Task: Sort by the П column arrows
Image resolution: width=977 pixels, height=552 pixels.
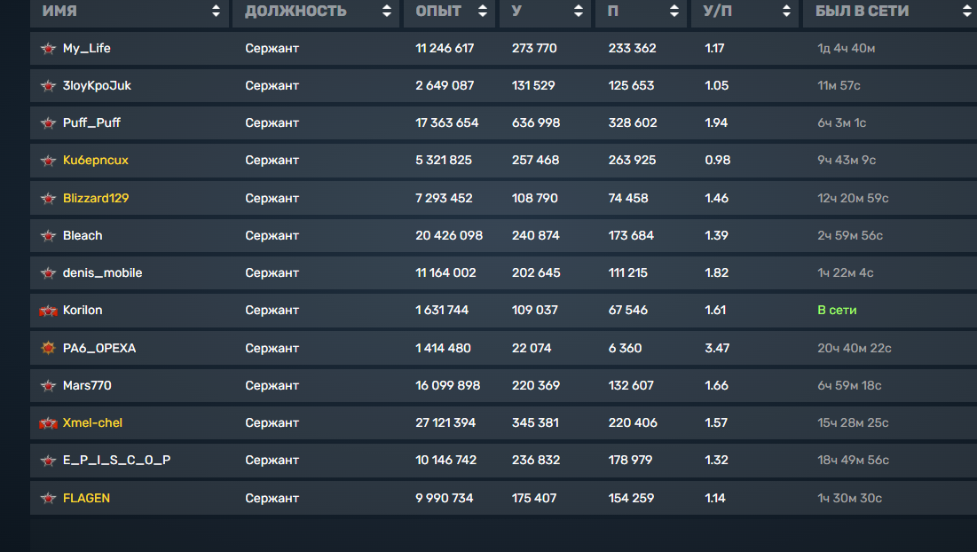Action: pos(674,11)
